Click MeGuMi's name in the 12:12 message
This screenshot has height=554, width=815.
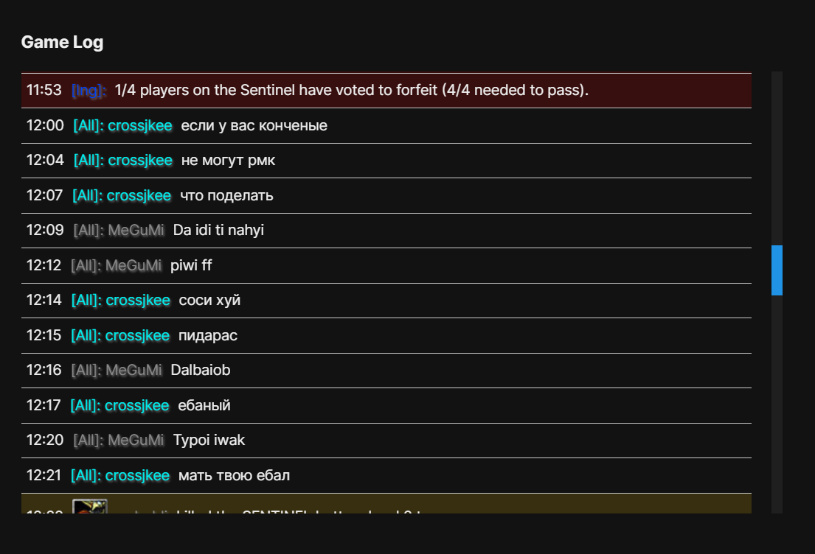click(133, 265)
